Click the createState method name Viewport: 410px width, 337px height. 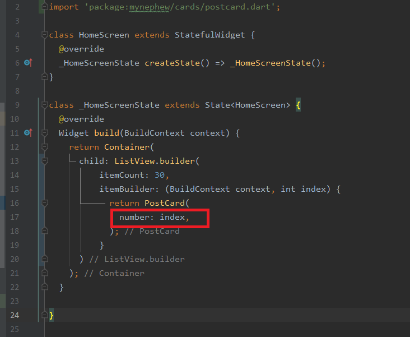[x=173, y=63]
